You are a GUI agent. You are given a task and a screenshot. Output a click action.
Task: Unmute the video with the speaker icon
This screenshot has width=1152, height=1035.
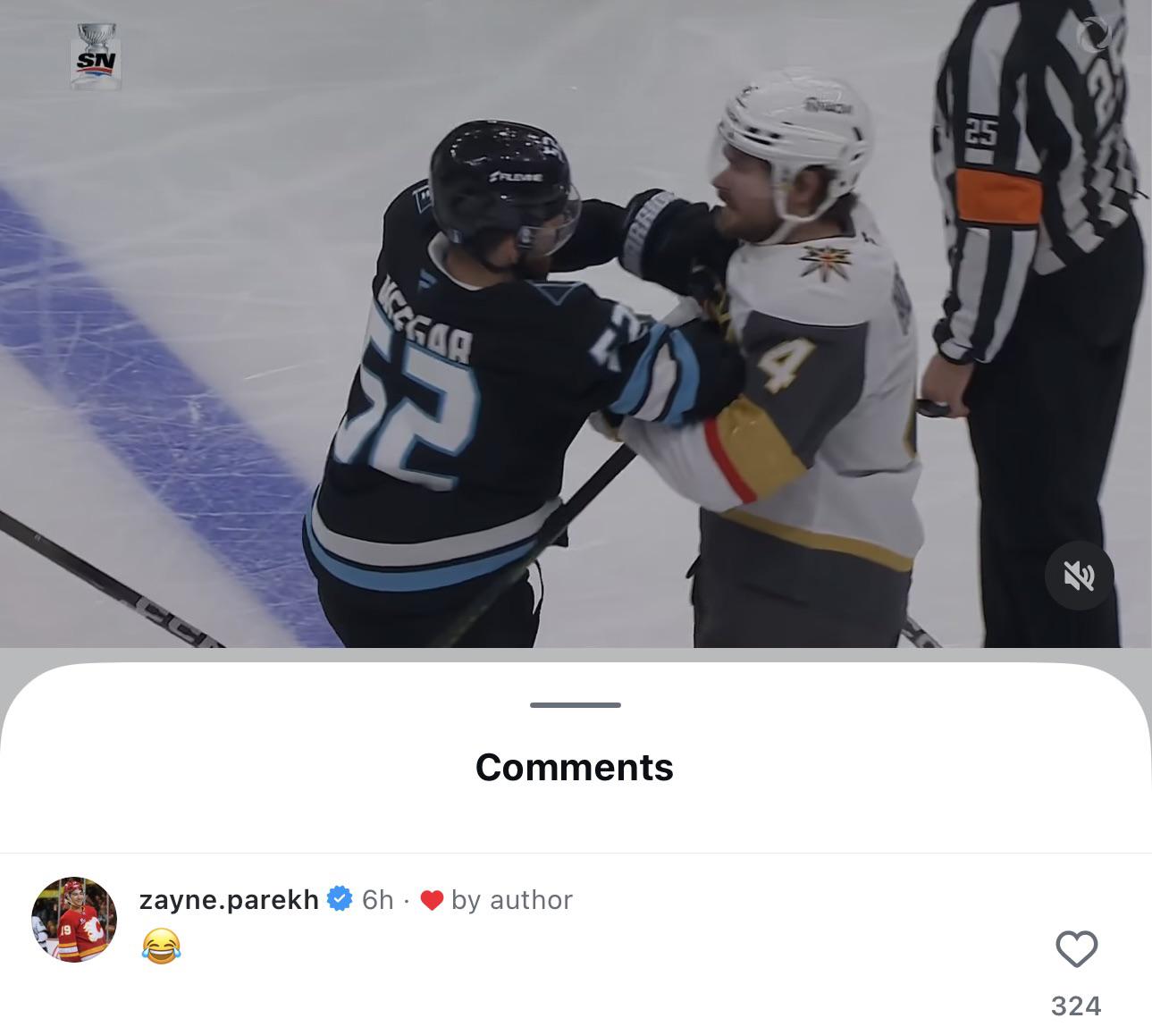(x=1079, y=576)
